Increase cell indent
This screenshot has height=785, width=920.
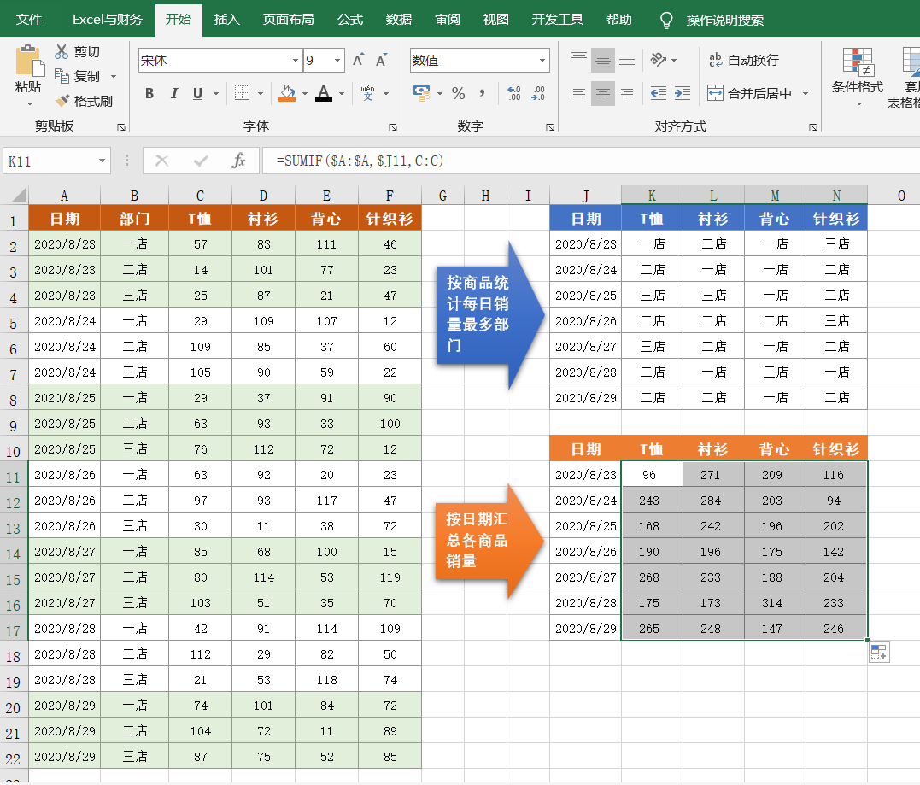point(683,93)
